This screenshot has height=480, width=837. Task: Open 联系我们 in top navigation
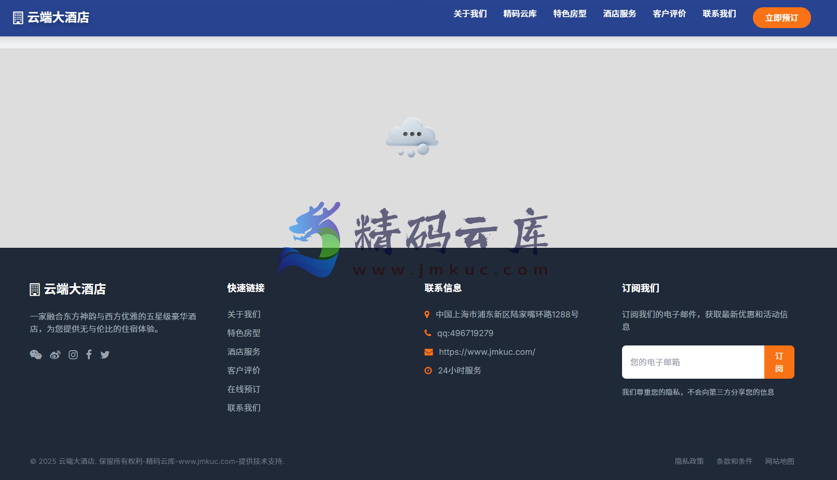point(720,14)
